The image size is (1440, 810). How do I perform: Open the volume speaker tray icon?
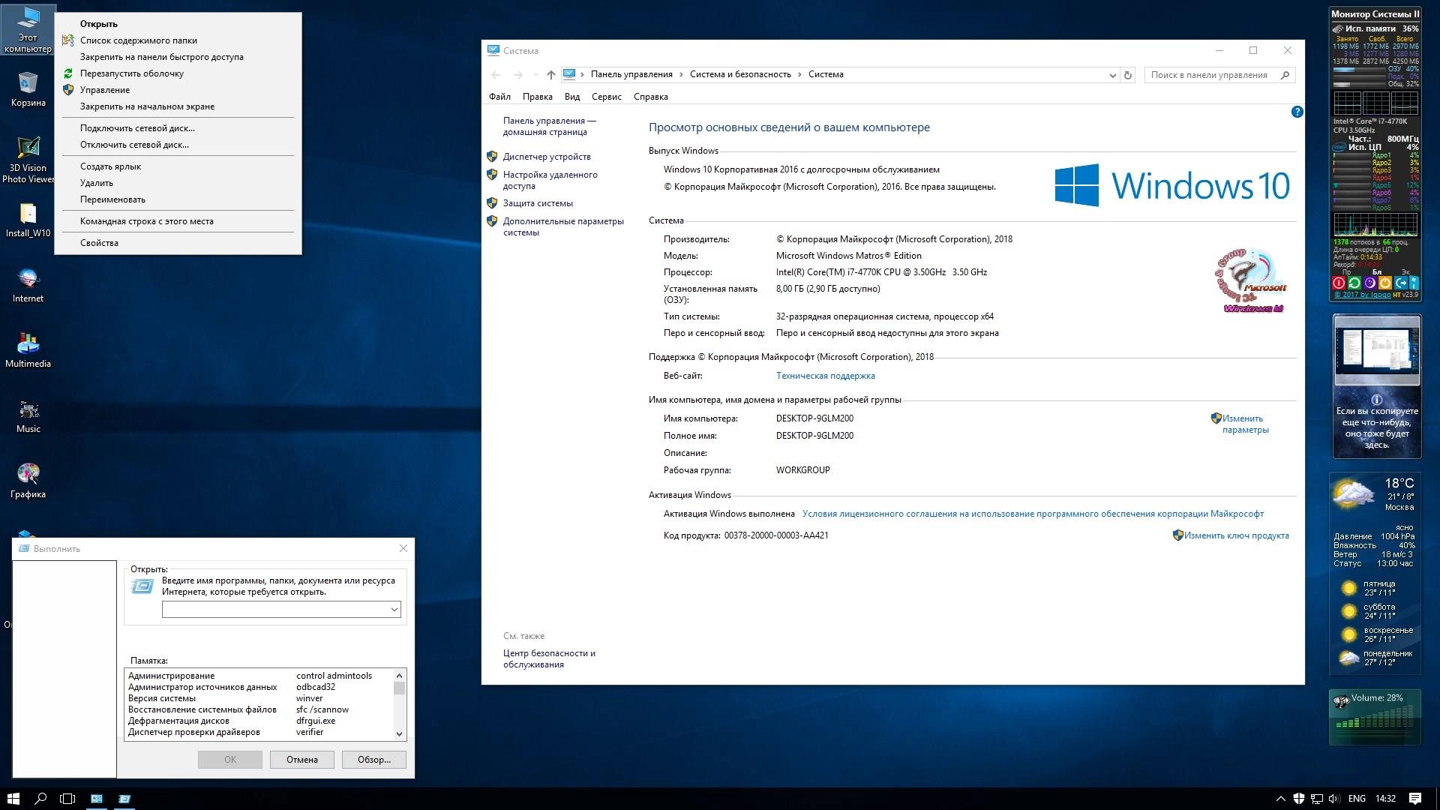point(1334,799)
